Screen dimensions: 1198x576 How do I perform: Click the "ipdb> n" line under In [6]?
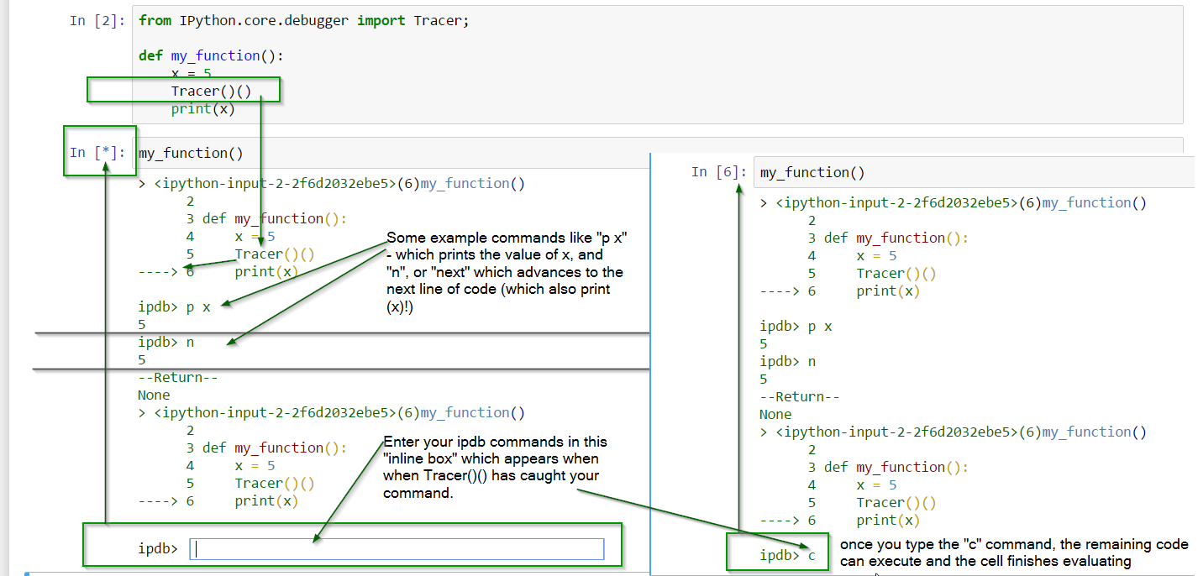(x=788, y=361)
